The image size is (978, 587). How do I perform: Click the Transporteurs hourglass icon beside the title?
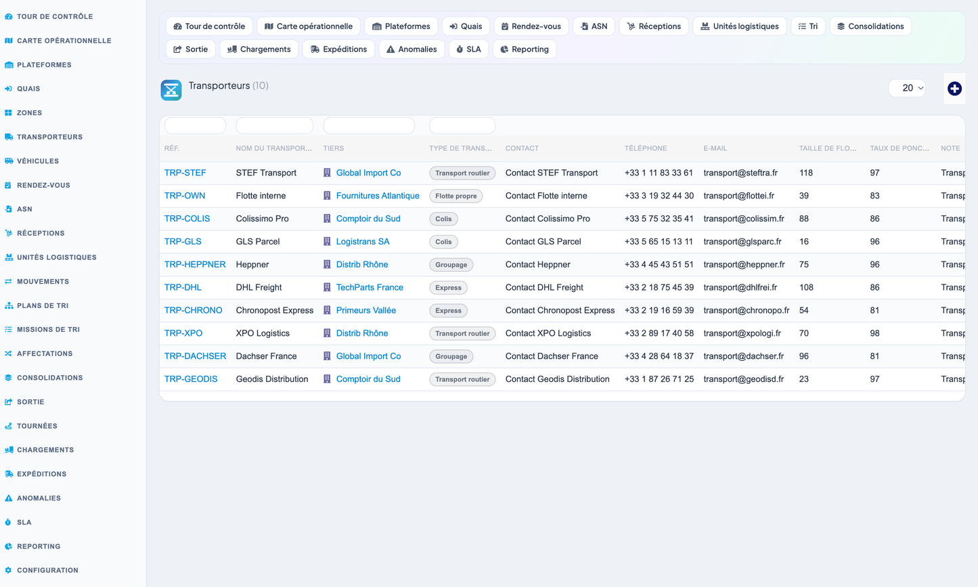click(171, 89)
